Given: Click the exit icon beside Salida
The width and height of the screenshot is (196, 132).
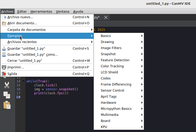Looking at the screenshot, I should coord(4,74).
